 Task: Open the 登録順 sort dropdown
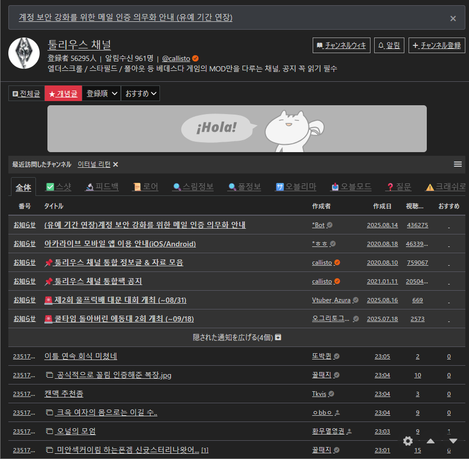click(x=102, y=93)
